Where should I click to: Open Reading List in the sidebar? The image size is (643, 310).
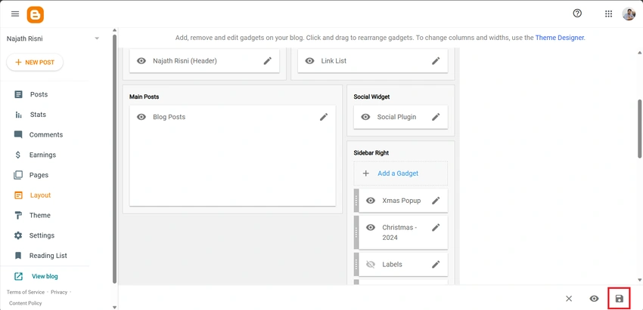(x=48, y=256)
